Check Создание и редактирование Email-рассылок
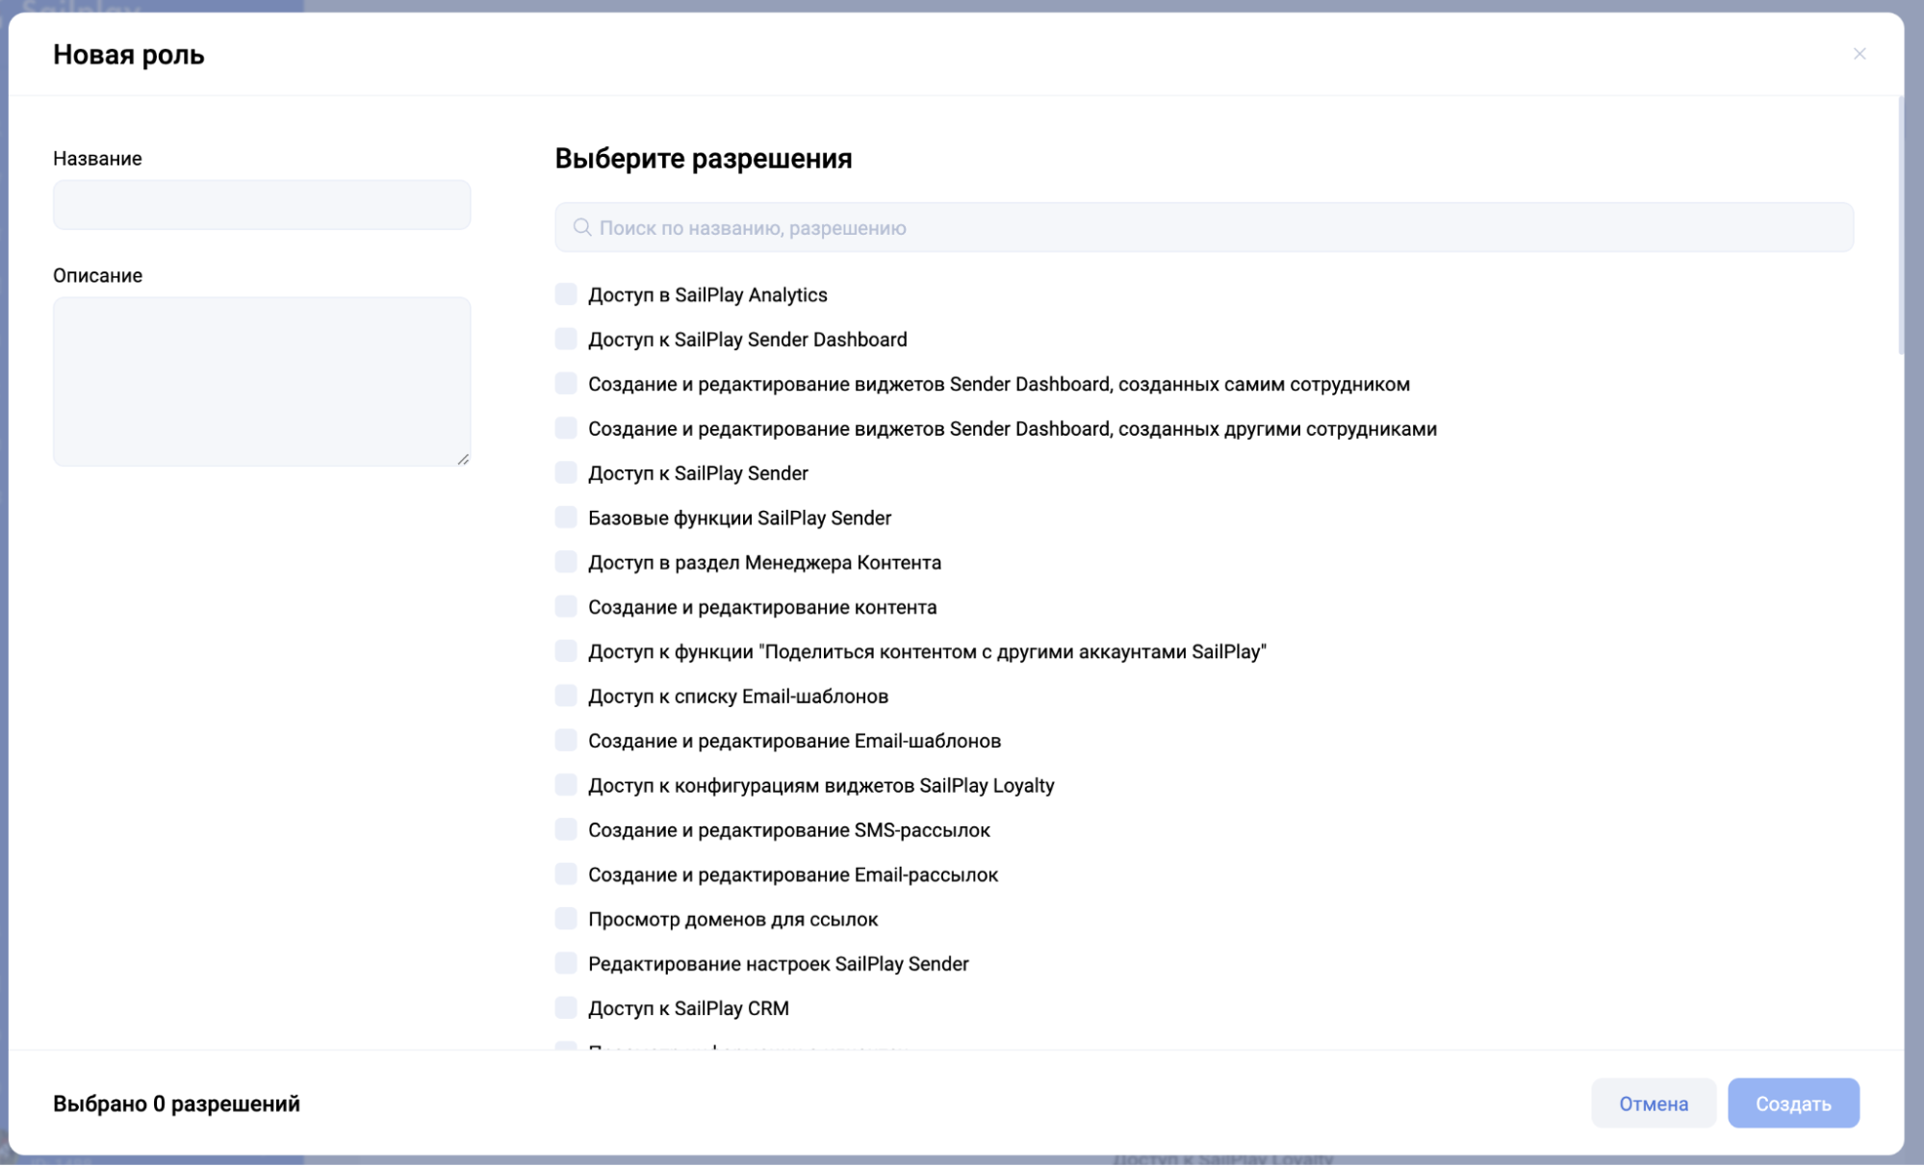The height and width of the screenshot is (1166, 1924). click(x=566, y=874)
